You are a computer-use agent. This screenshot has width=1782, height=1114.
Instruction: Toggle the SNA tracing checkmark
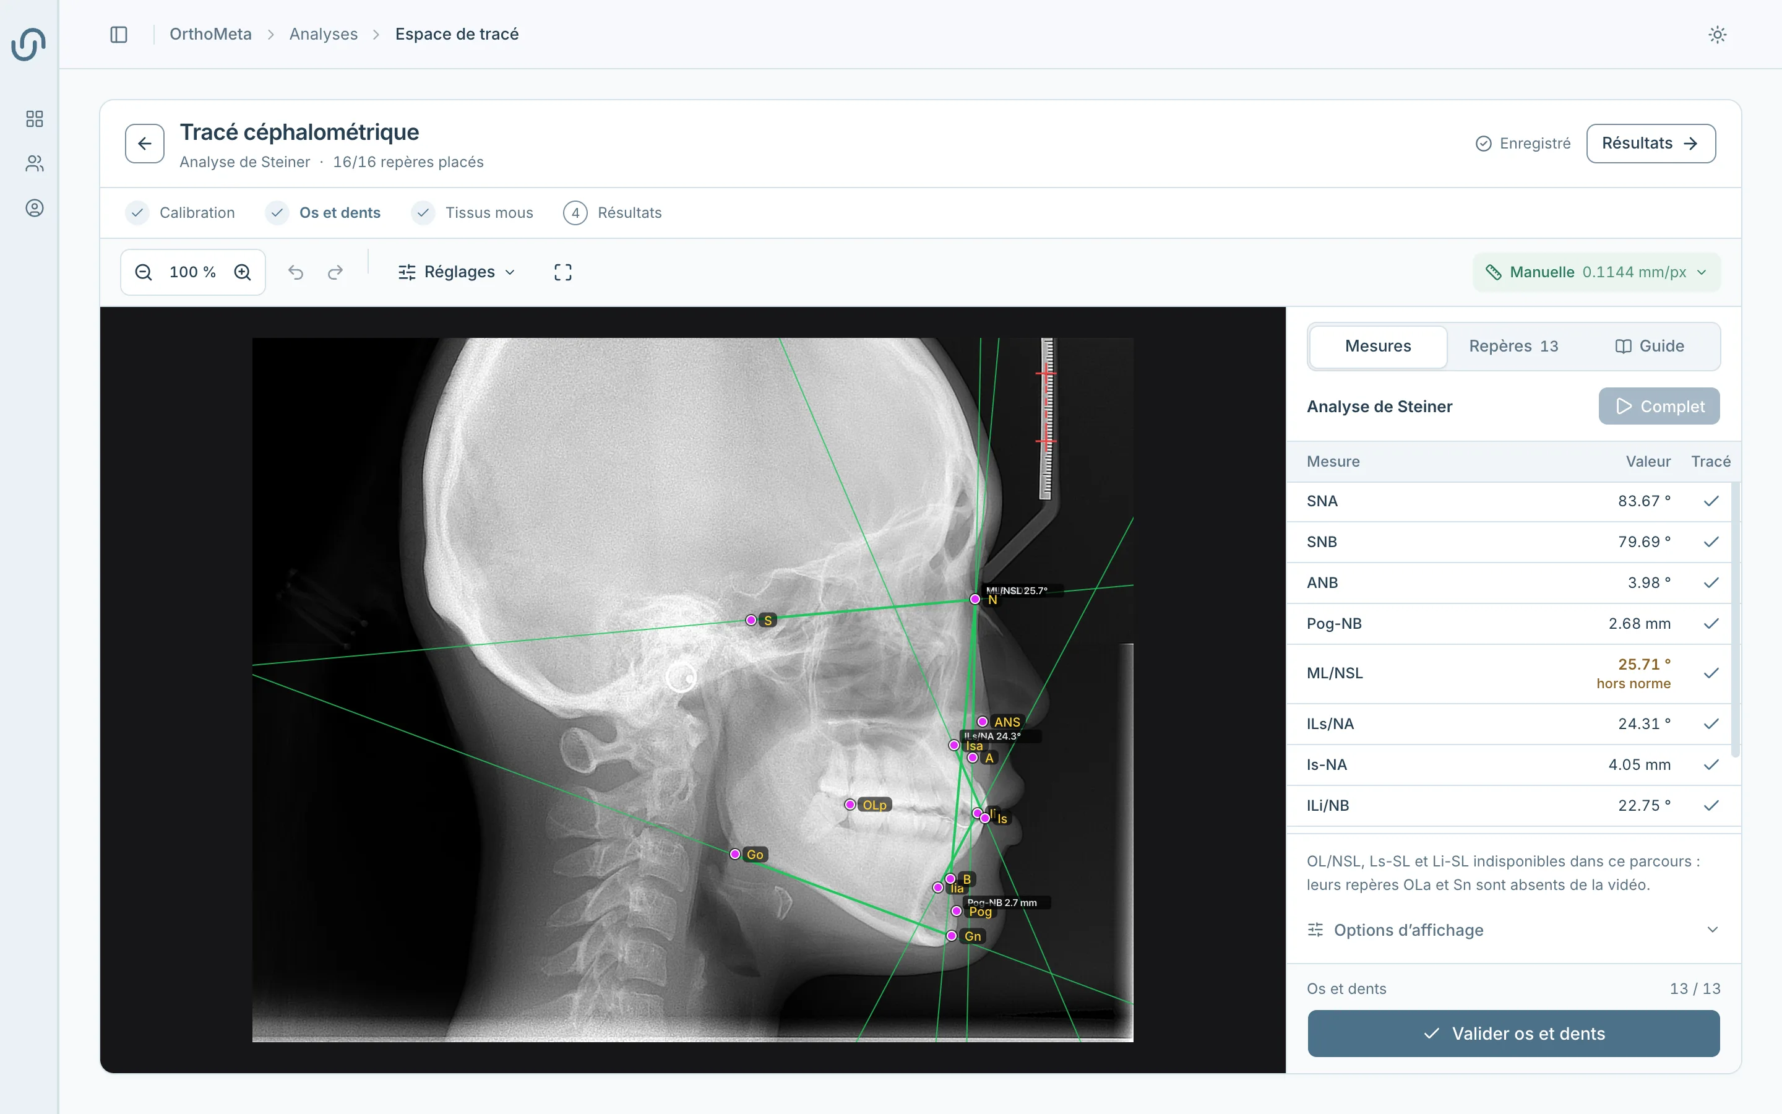[x=1711, y=501]
